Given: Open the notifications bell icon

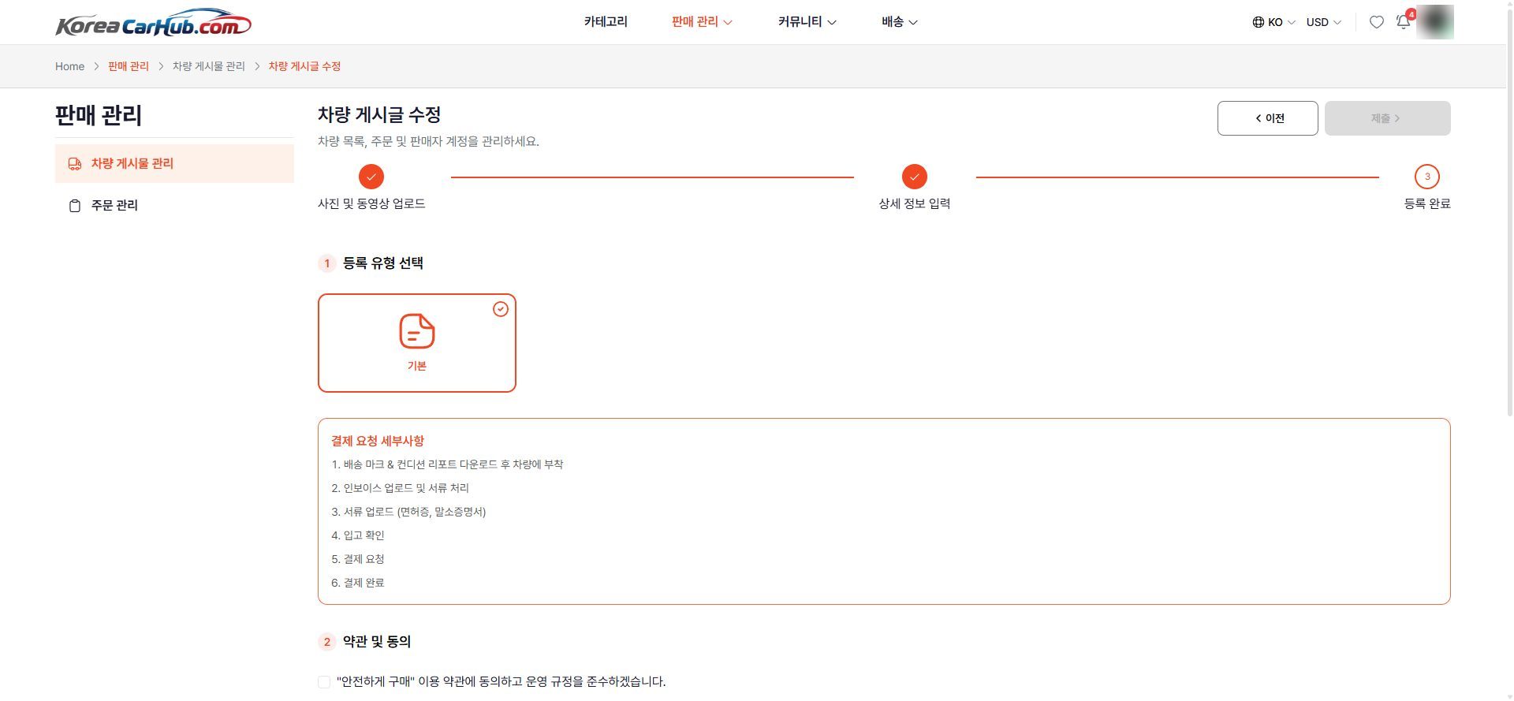Looking at the screenshot, I should [x=1404, y=22].
